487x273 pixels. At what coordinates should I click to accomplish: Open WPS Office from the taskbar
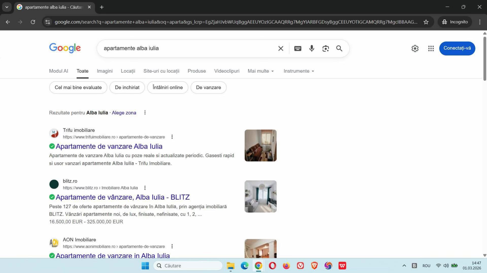pyautogui.click(x=342, y=266)
